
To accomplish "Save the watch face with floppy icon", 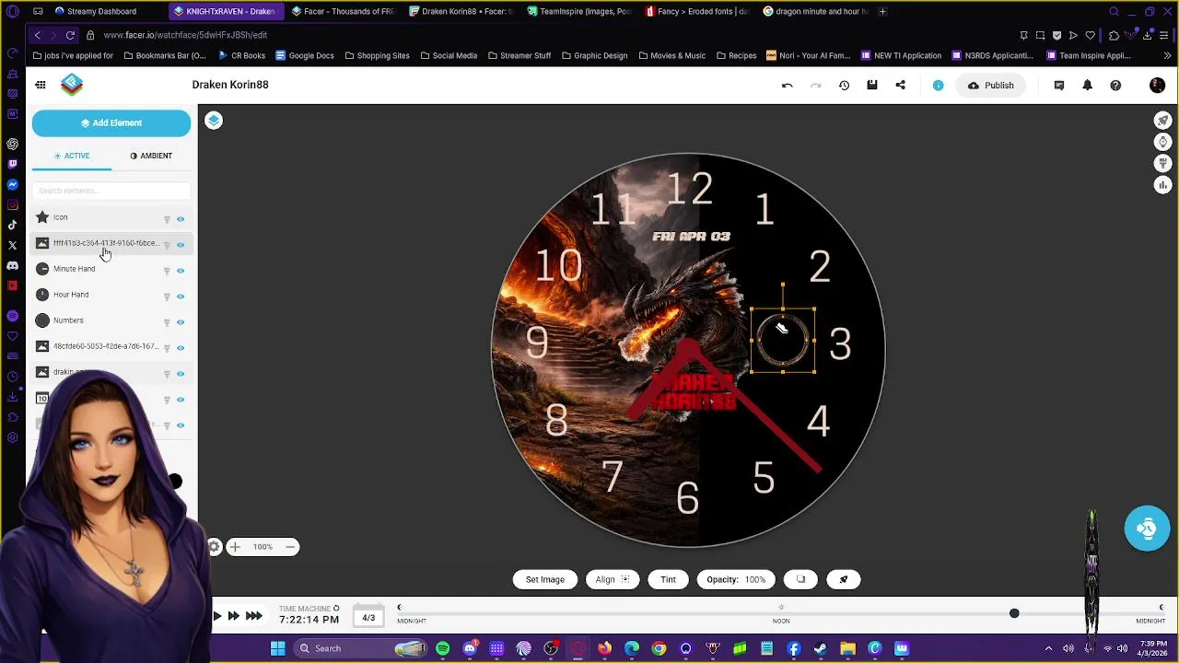I will point(872,85).
